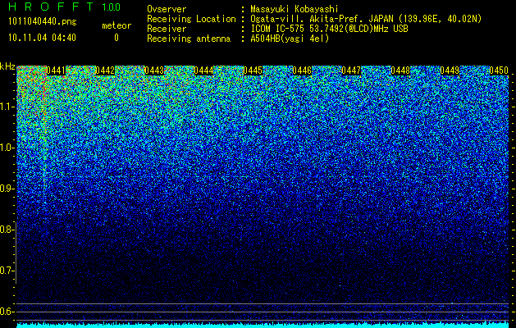This screenshot has width=516, height=328.
Task: Click the 0449 time marker
Action: click(x=450, y=71)
